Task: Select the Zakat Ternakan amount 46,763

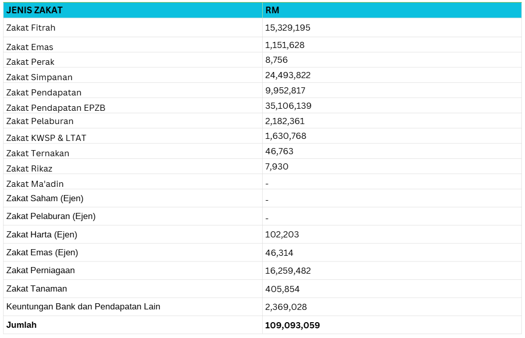Action: click(x=279, y=151)
